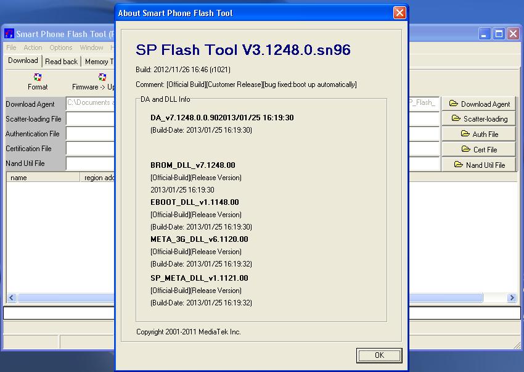Open the Download Agent file browser button
This screenshot has height=372, width=524.
pyautogui.click(x=478, y=104)
